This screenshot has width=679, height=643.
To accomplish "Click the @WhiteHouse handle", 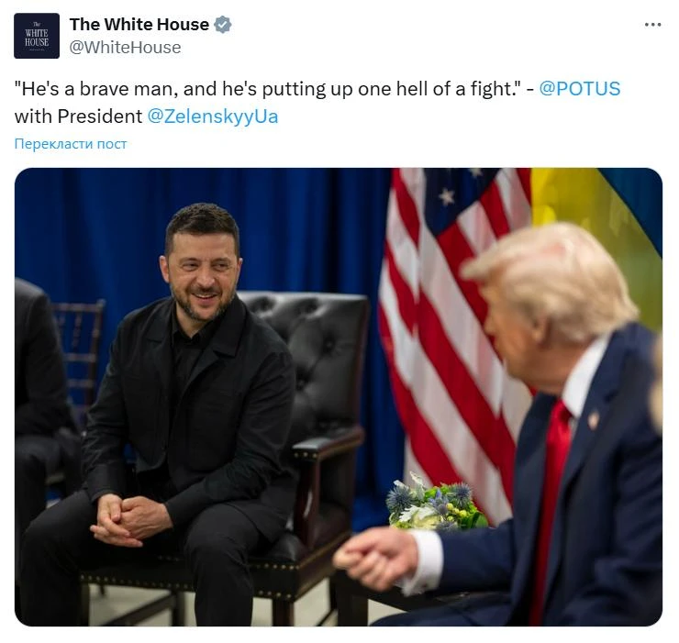I will (125, 48).
